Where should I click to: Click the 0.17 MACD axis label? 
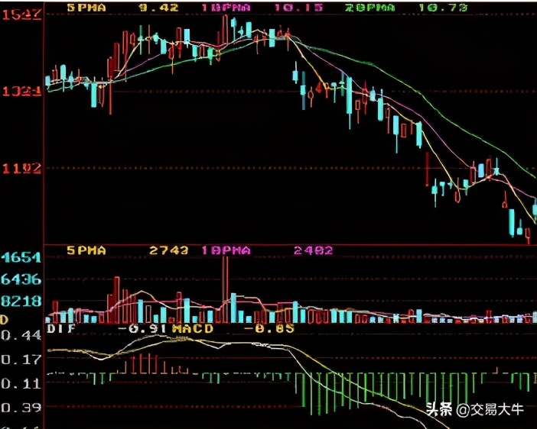(21, 358)
